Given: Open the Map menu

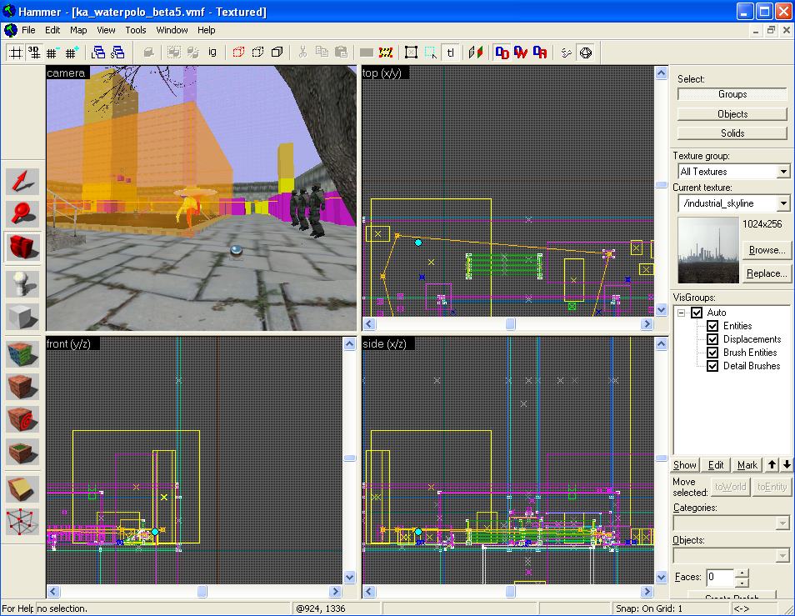Looking at the screenshot, I should (78, 30).
